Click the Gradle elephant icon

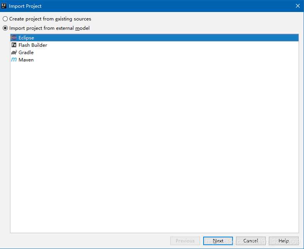(14, 53)
